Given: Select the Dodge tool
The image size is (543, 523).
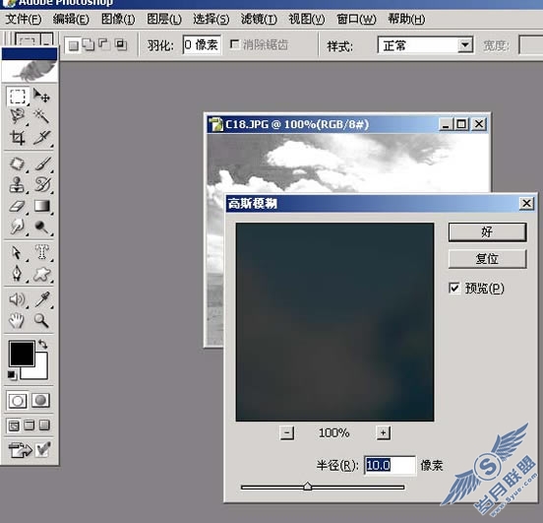Looking at the screenshot, I should (41, 227).
